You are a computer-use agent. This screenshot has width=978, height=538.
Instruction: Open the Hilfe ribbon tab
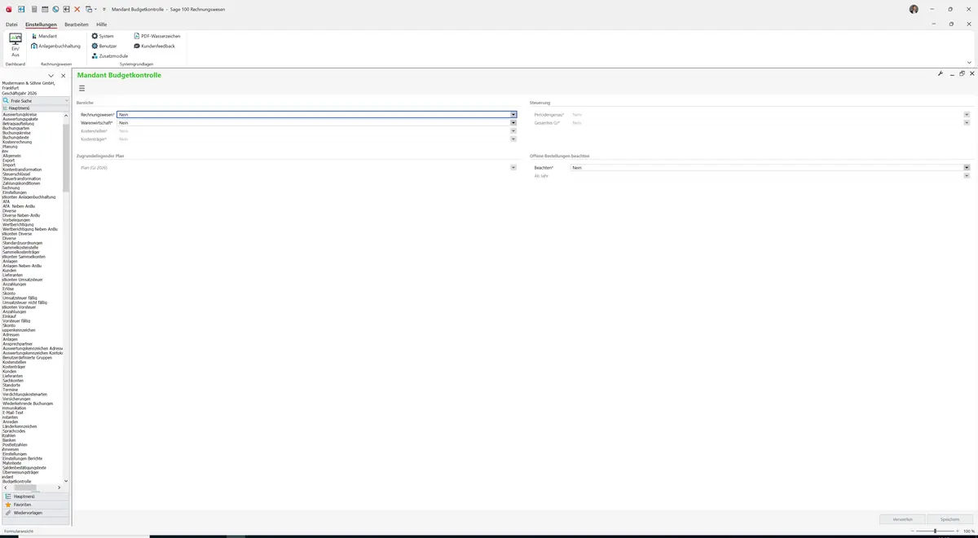[102, 24]
